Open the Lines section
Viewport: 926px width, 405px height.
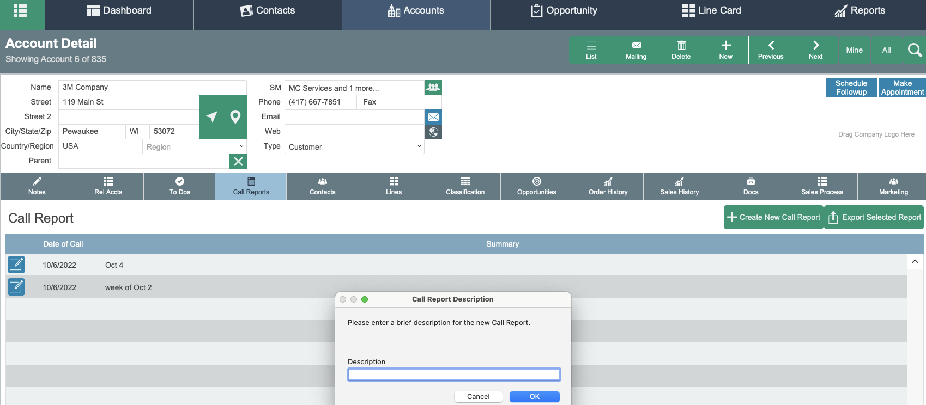394,186
